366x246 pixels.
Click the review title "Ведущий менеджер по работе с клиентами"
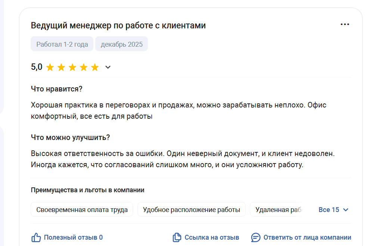(118, 25)
